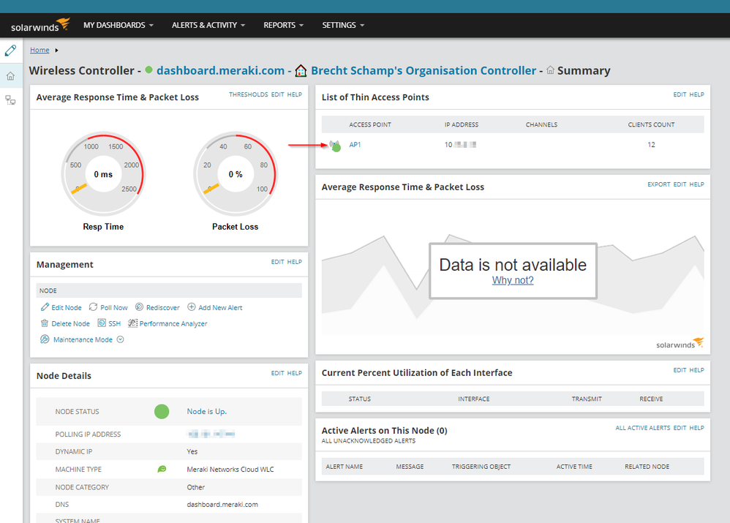730x523 pixels.
Task: Click the house icon before Brecht Schamp's
Action: click(301, 71)
